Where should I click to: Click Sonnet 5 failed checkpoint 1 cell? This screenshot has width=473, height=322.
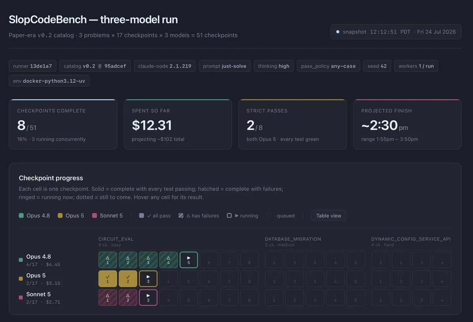(108, 298)
